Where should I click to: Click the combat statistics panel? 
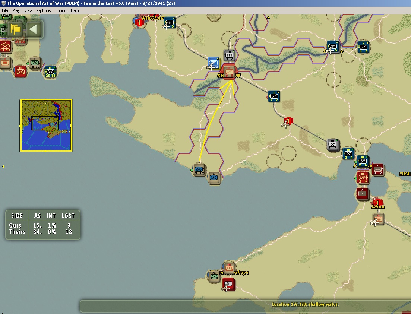pyautogui.click(x=43, y=225)
